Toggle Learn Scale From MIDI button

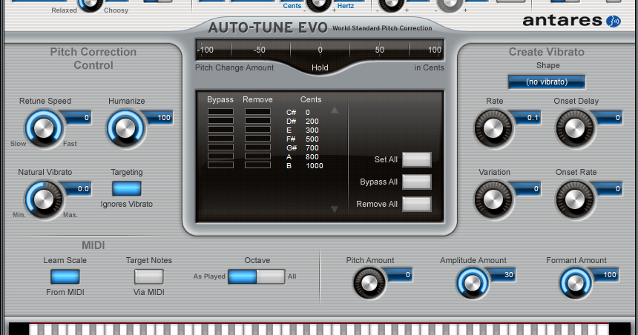click(x=65, y=276)
